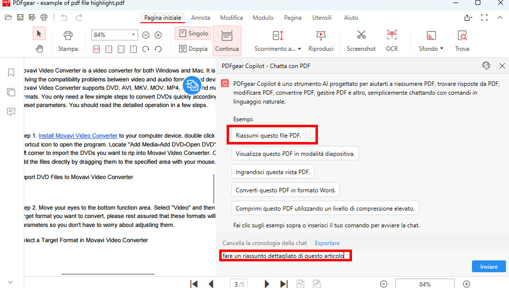Open the Aiuto tab
The height and width of the screenshot is (288, 509).
click(x=351, y=18)
